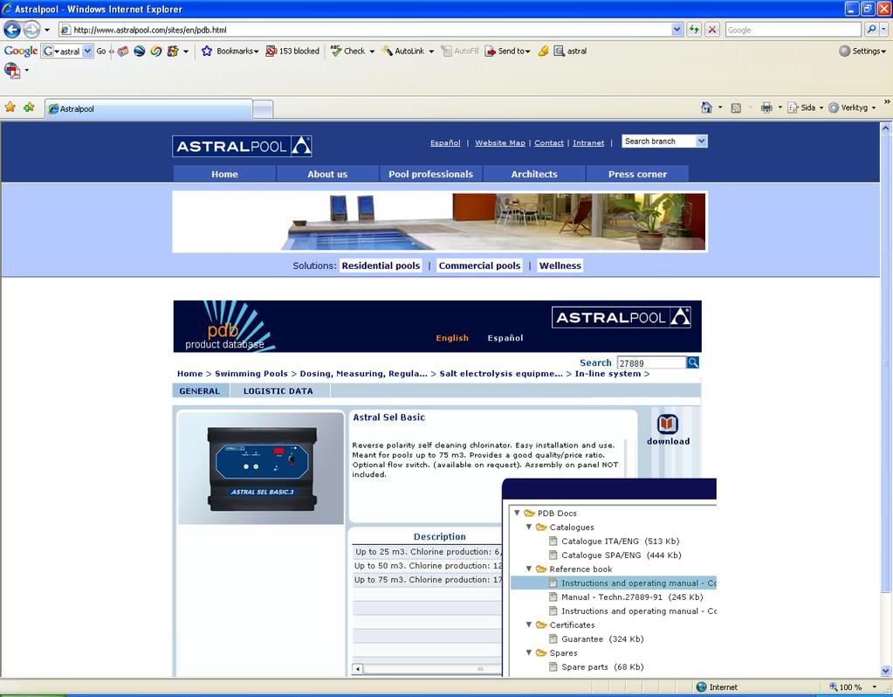Open the Wellness solution link

(x=560, y=266)
